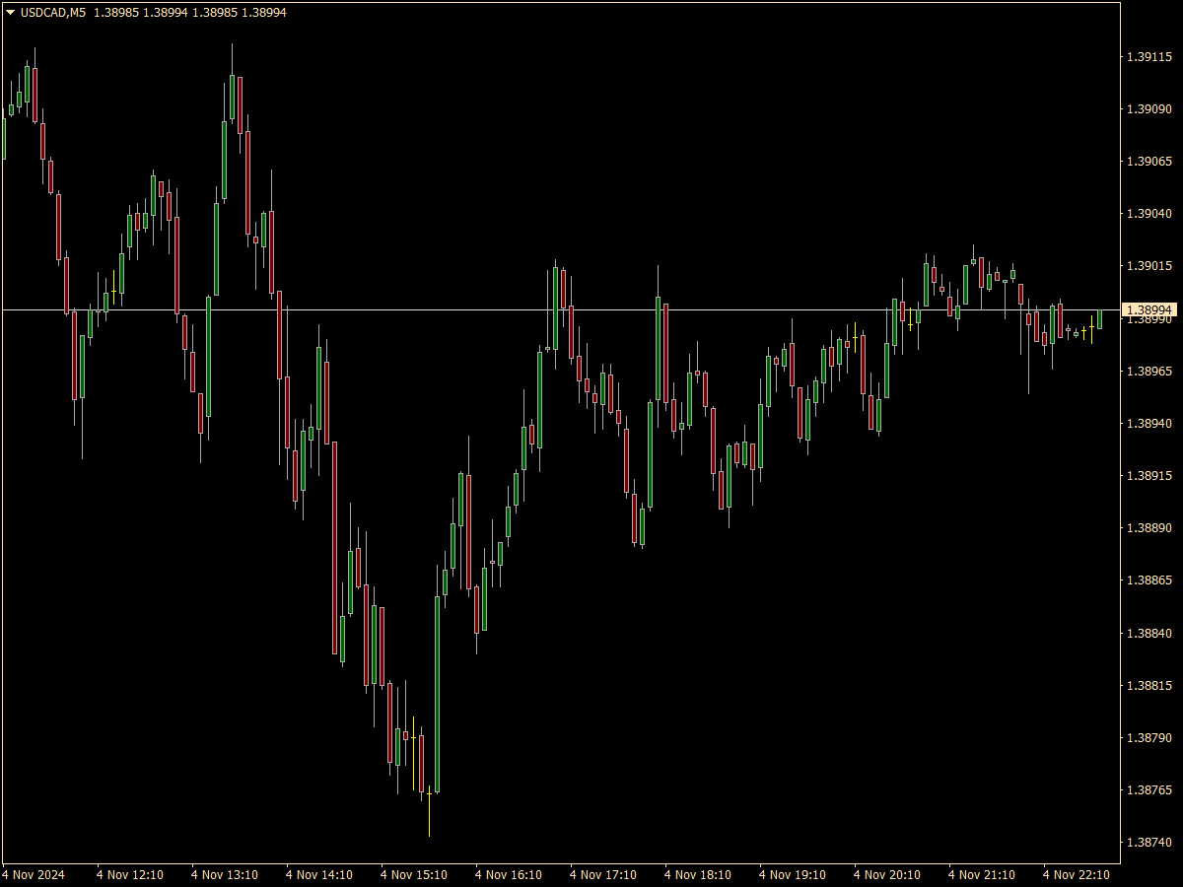Click the current price tag 1.38994
1183x887 pixels.
click(1149, 309)
